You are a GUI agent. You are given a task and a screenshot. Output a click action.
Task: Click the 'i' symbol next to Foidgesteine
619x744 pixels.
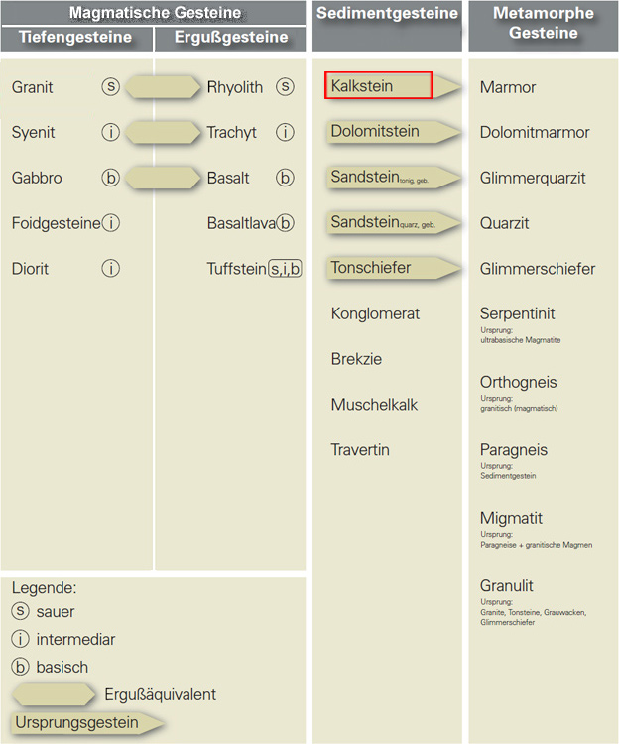coord(111,223)
